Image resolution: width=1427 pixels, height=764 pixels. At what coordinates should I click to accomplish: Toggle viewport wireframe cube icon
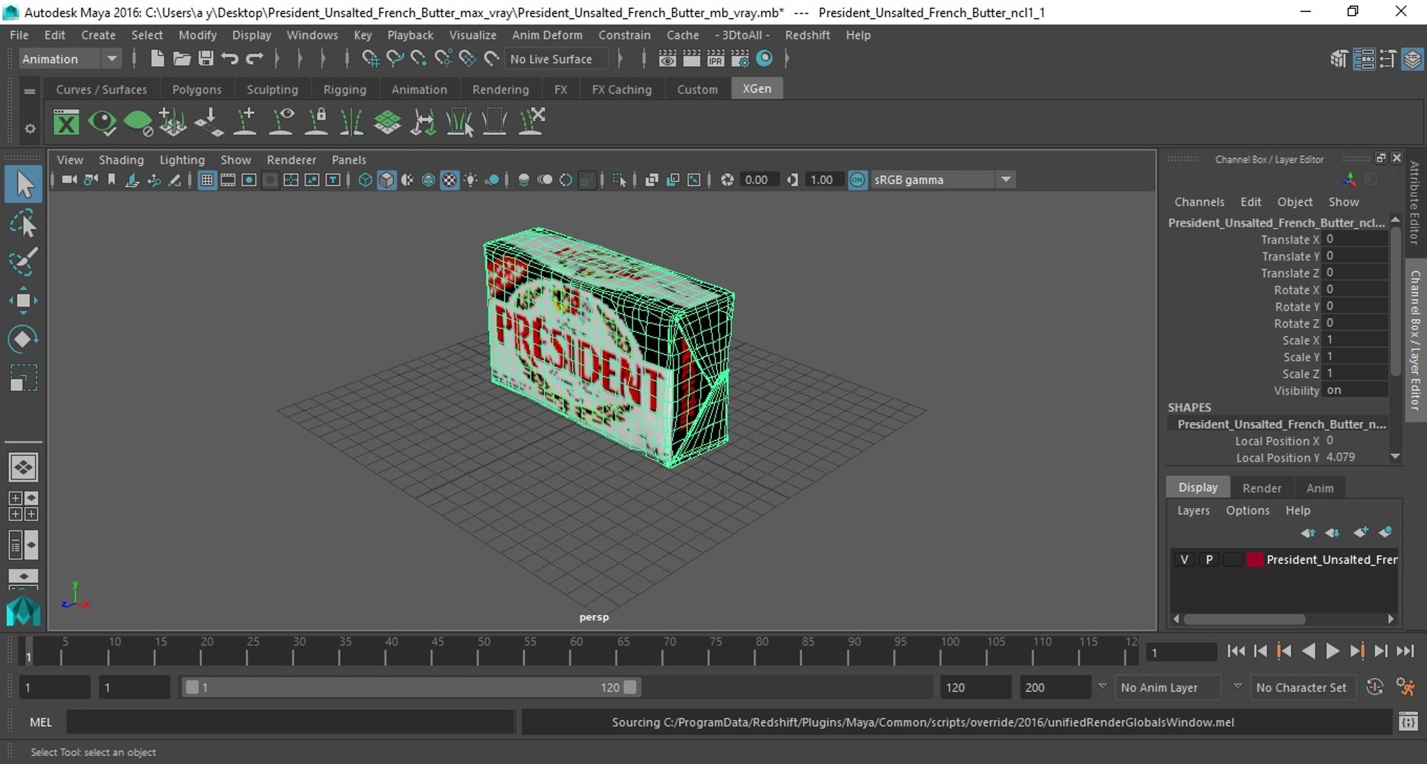[x=365, y=180]
